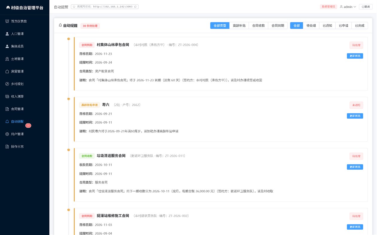Select the 全部类型 filter tab
377x235 pixels.
220,26
